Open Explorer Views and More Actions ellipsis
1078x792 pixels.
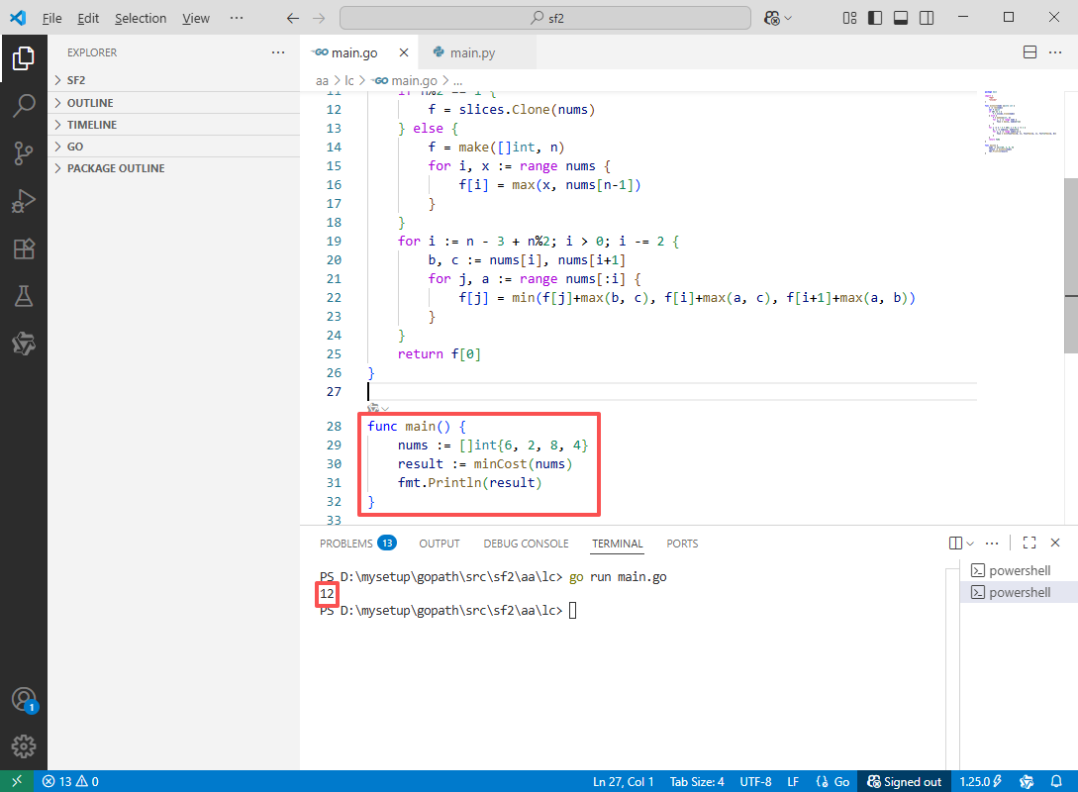tap(278, 52)
